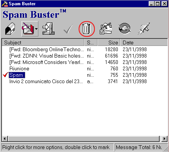Click the jet plane icon
Image resolution: width=169 pixels, height=152 pixels.
click(144, 29)
